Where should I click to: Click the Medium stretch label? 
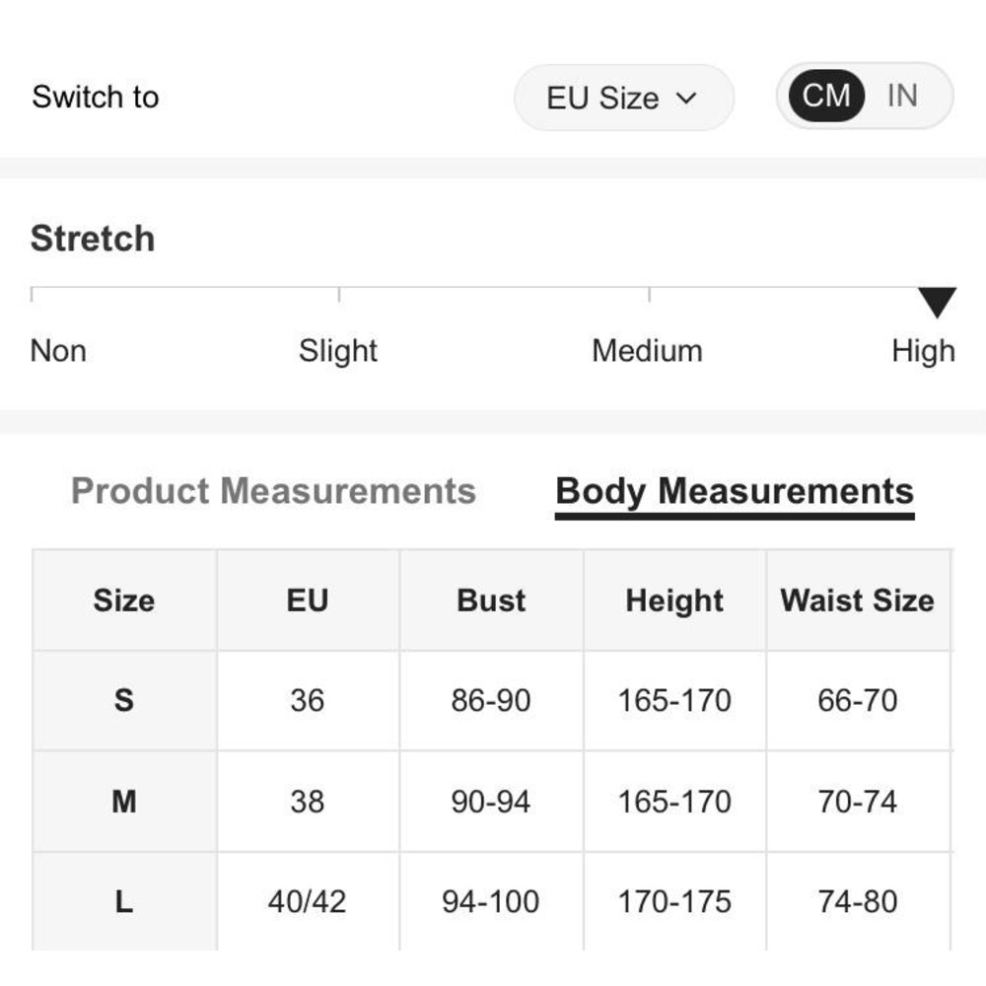tap(647, 351)
